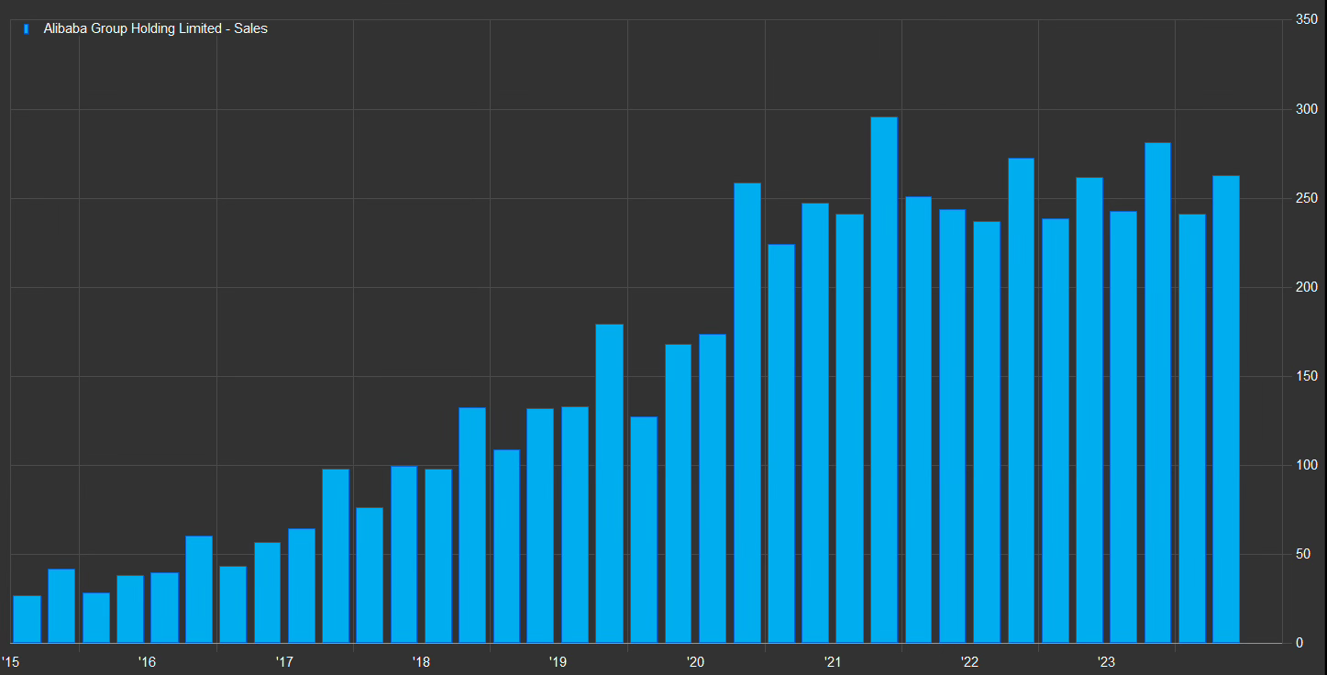This screenshot has width=1327, height=675.
Task: Select the final sales bar in the chart
Action: tap(1226, 409)
